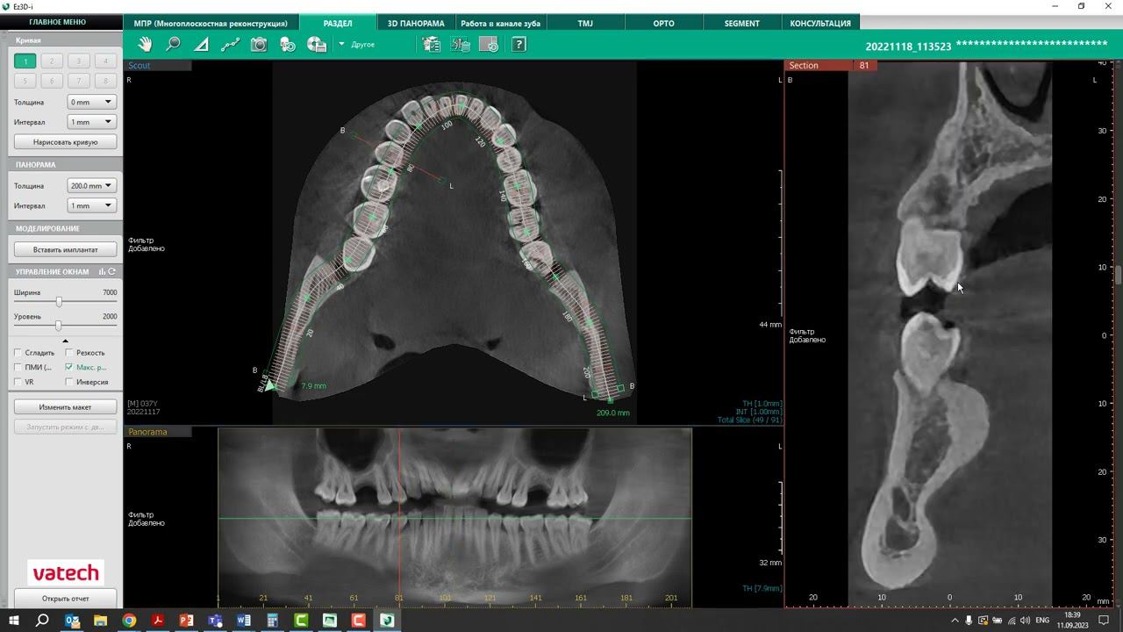This screenshot has height=632, width=1123.
Task: Click the Изменить макет button
Action: [66, 407]
